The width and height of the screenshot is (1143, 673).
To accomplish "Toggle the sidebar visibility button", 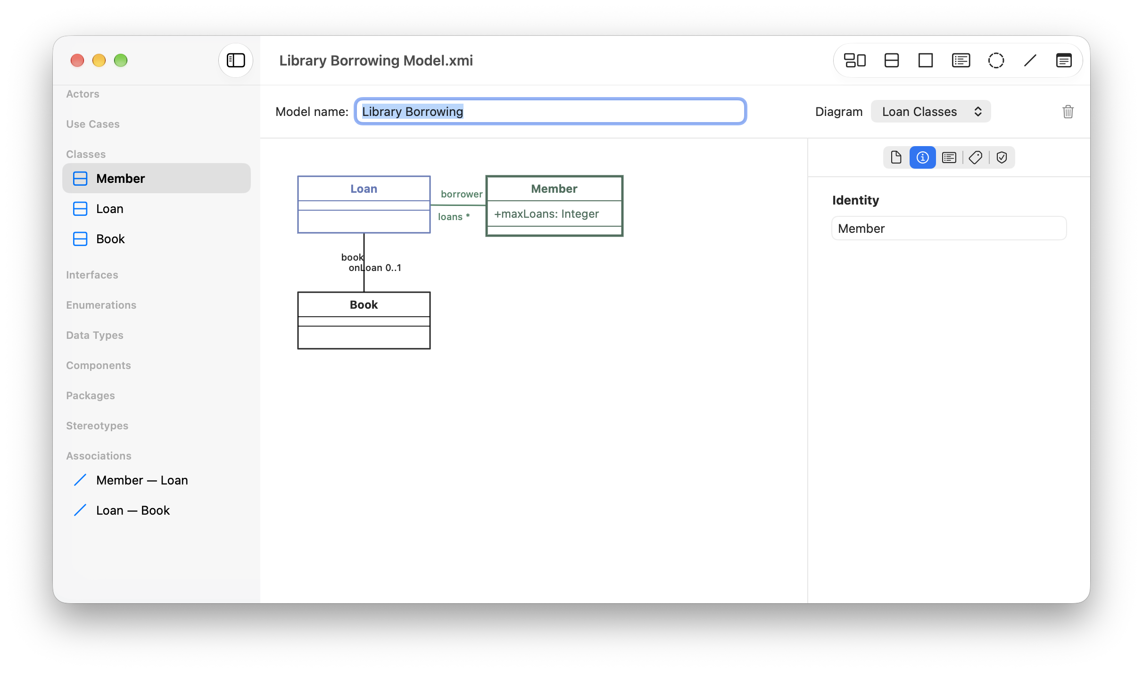I will point(236,60).
